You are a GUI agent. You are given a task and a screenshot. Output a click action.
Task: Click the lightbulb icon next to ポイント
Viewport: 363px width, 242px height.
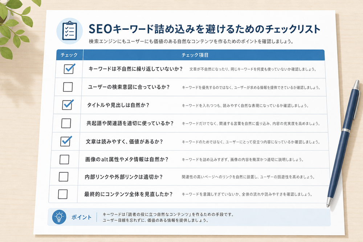[59, 217]
